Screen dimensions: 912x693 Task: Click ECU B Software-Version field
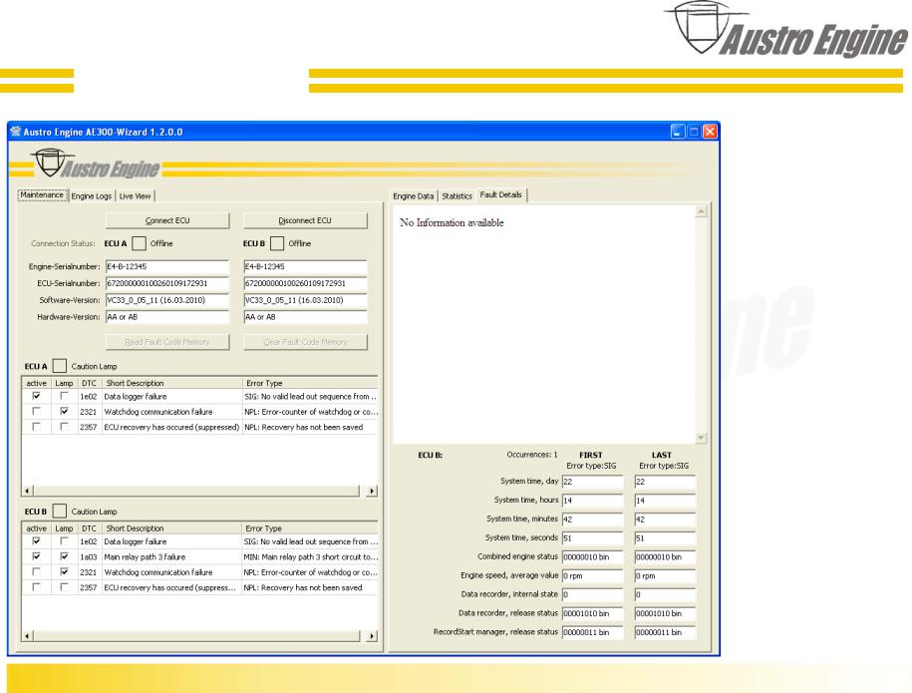[305, 300]
